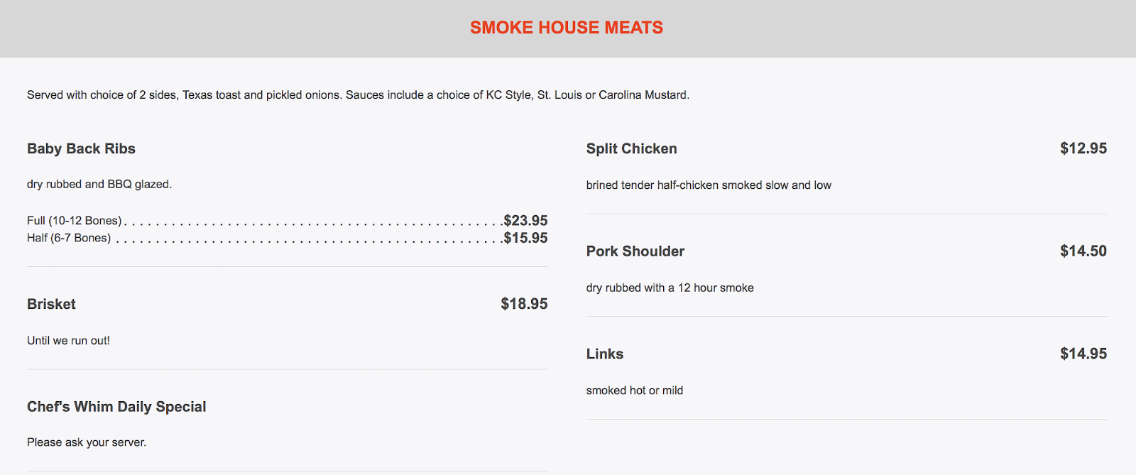Click the "Until we run out!" note
Viewport: 1136px width, 475px height.
[x=68, y=341]
